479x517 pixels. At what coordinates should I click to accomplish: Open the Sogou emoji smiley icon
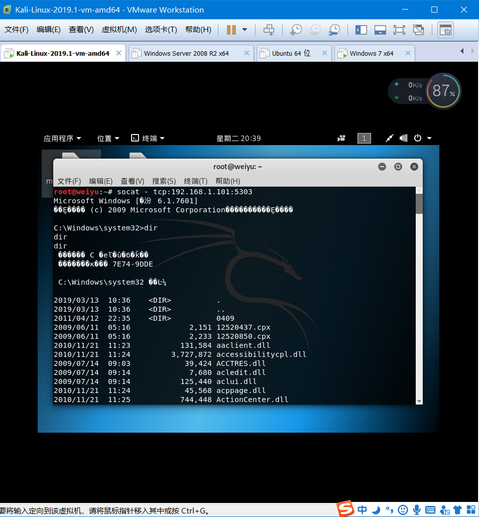[x=403, y=510]
